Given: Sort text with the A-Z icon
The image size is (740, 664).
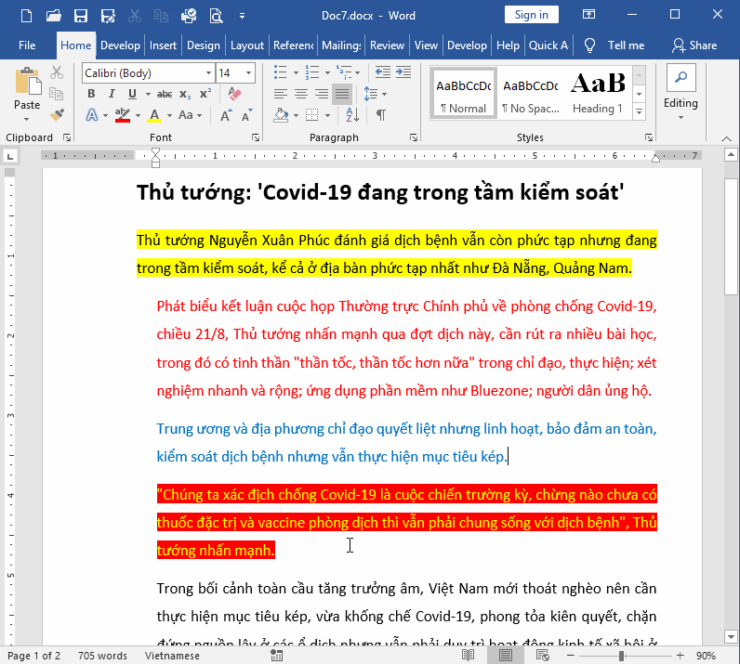Looking at the screenshot, I should 352,114.
